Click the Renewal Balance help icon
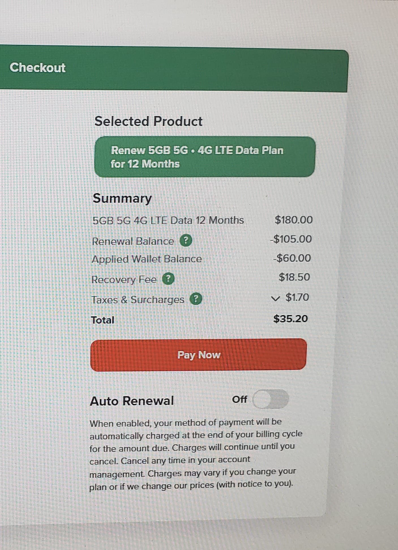Screen dimensions: 398x550 point(186,241)
